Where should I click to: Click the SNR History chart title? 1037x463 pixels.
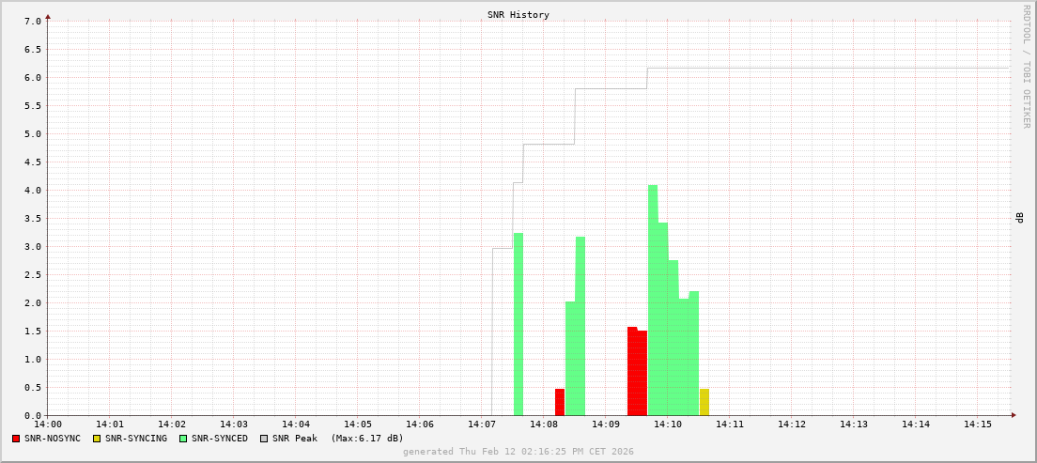click(x=518, y=15)
